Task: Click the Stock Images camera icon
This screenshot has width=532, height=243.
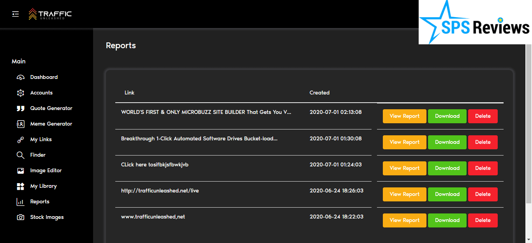Action: tap(21, 217)
